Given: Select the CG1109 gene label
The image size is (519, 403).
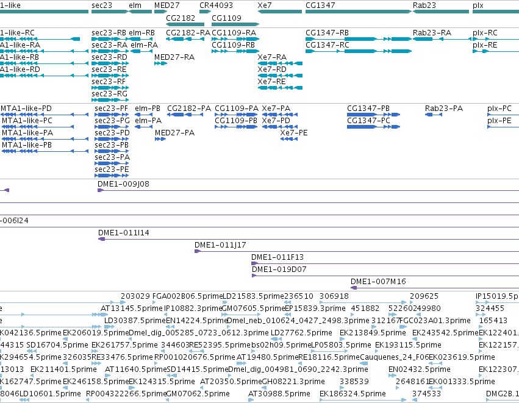Looking at the screenshot, I should 226,18.
